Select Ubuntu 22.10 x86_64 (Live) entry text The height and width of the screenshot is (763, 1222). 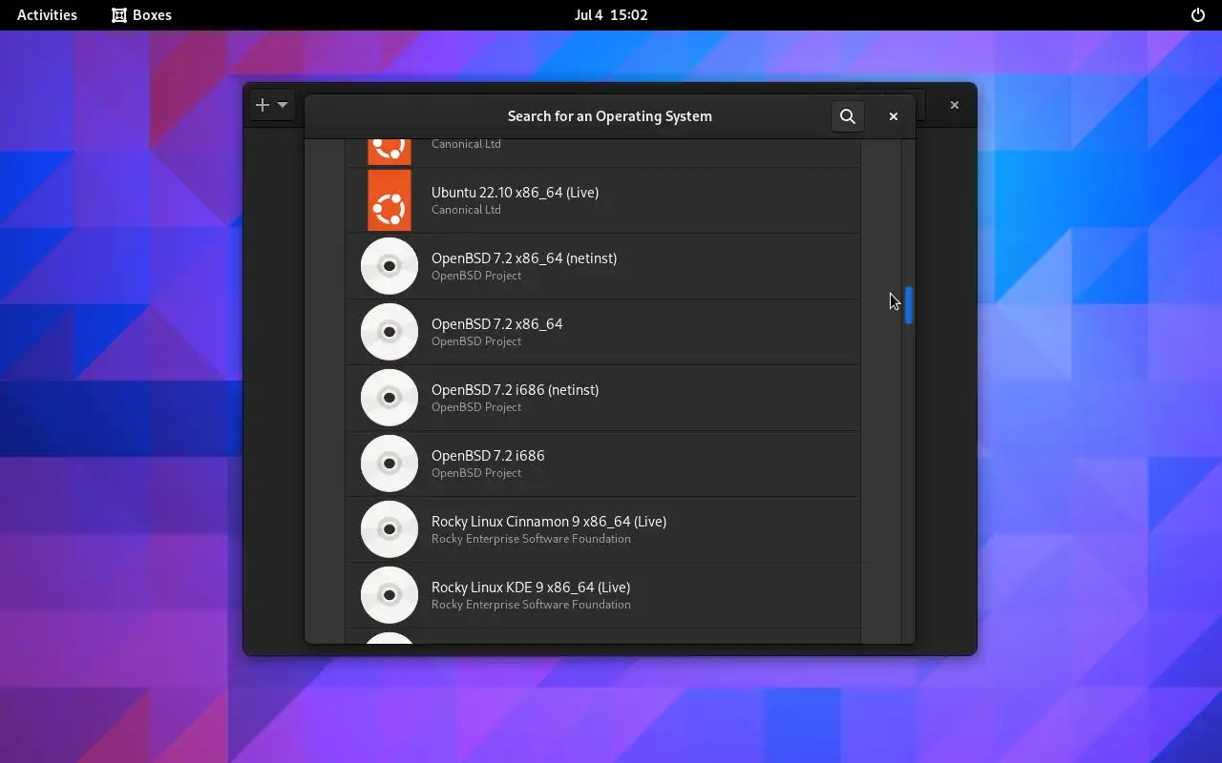515,193
